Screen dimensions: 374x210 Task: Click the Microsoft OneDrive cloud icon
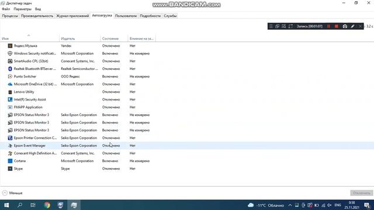(x=10, y=84)
